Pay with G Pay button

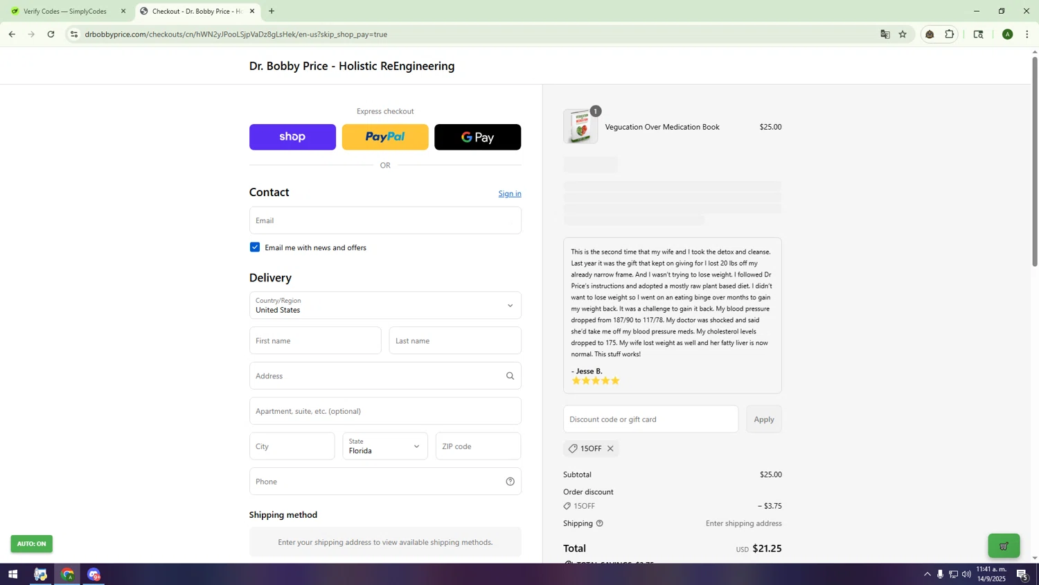click(x=477, y=137)
